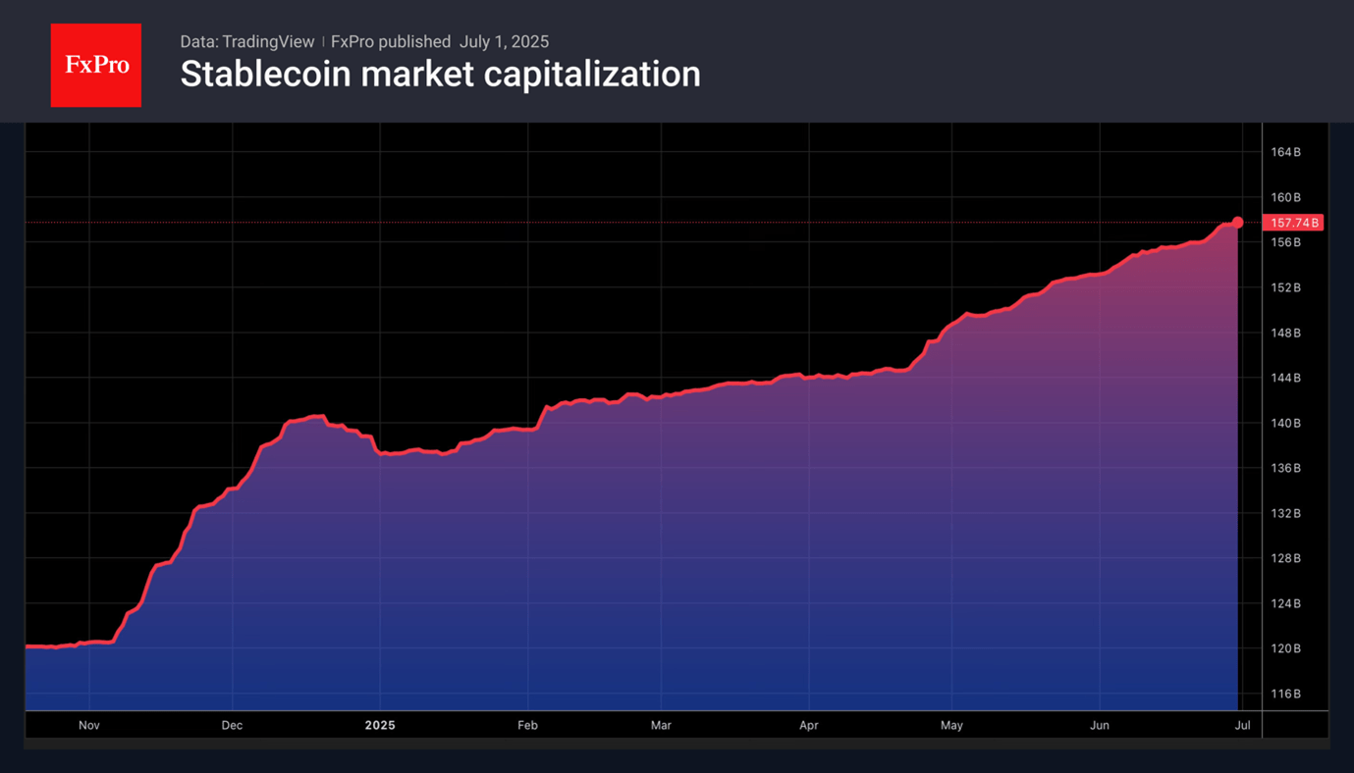
Task: Click the 164 B label on the price scale
Action: point(1285,152)
